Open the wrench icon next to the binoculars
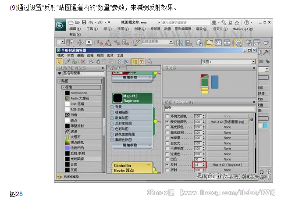This screenshot has height=200, width=288. (224, 23)
